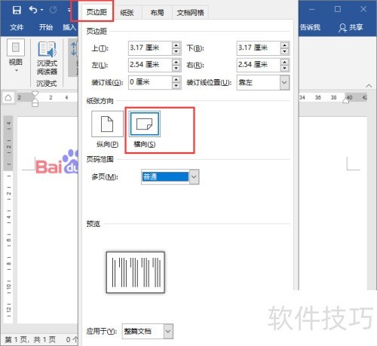Click the right indent marker on ruler
The height and width of the screenshot is (346, 377).
pyautogui.click(x=346, y=100)
